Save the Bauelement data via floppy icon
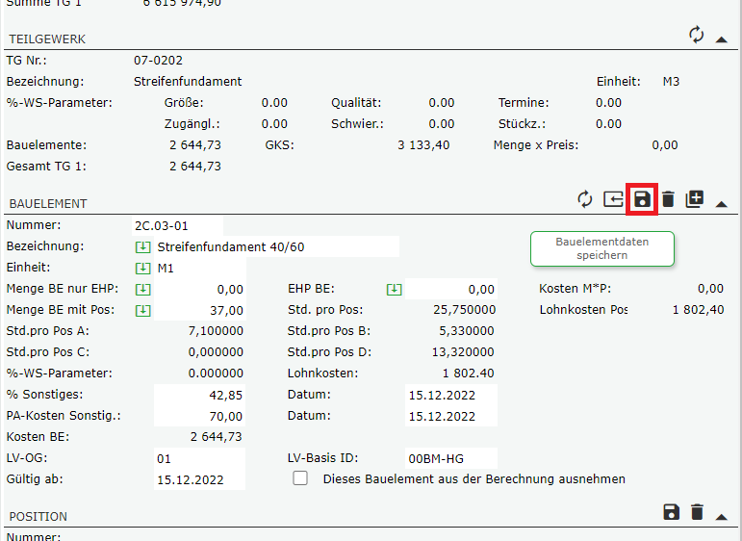 point(642,199)
